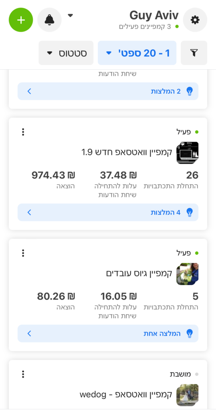Open campaign קמפיין גיוס עובדים title
Viewport: 216px width, 410px height.
click(x=139, y=273)
